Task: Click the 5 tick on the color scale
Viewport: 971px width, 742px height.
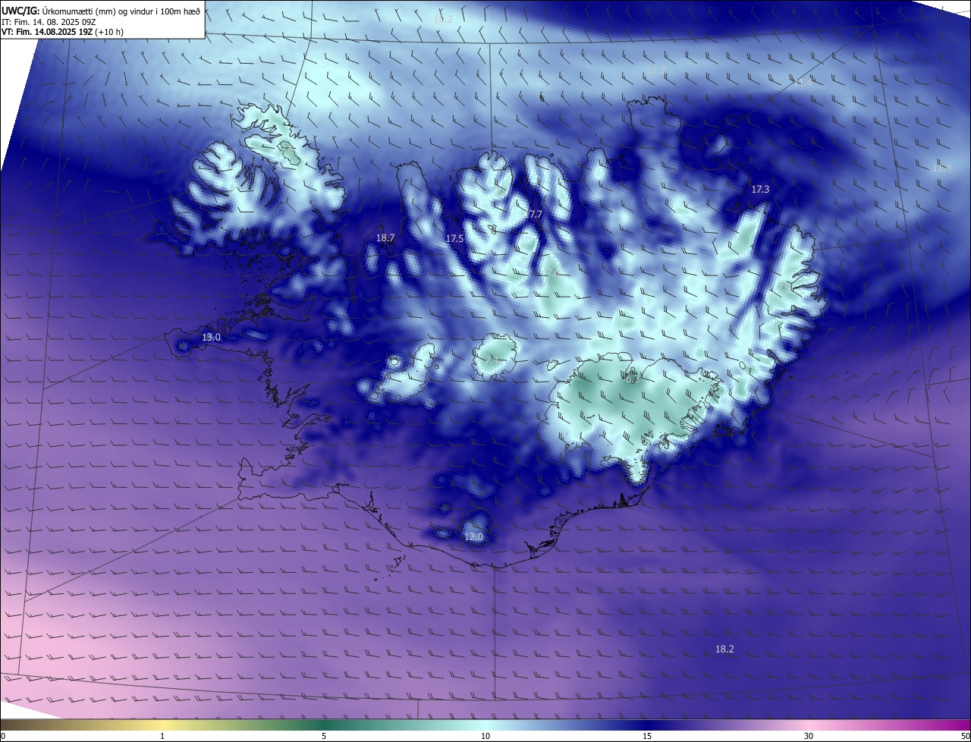Action: pos(324,737)
